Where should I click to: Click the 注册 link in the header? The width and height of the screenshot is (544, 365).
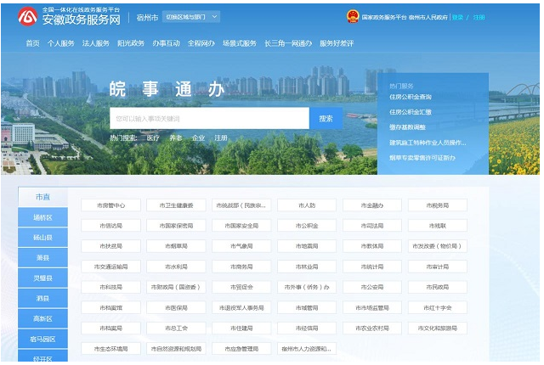479,17
